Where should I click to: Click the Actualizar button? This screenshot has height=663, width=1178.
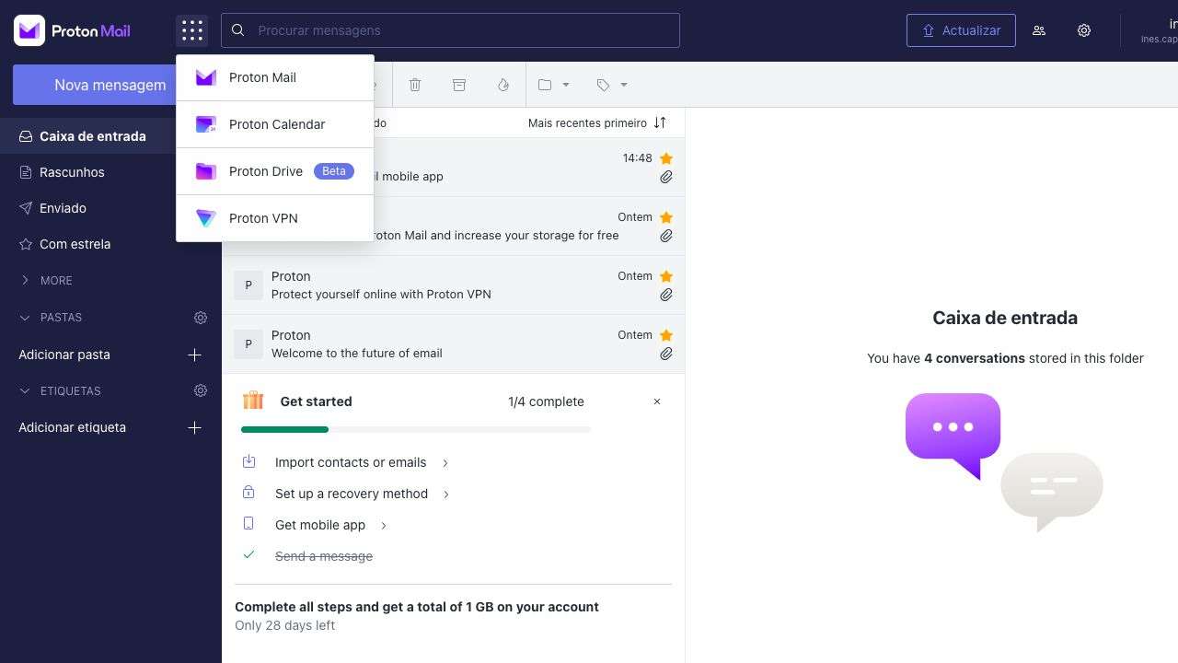pos(961,30)
